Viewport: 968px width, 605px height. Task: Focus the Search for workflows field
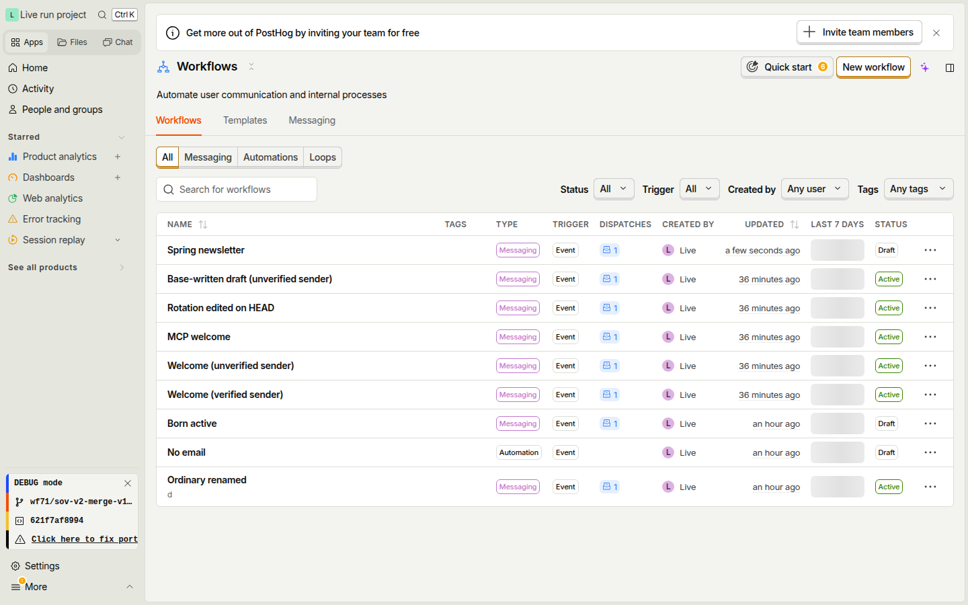pos(237,190)
